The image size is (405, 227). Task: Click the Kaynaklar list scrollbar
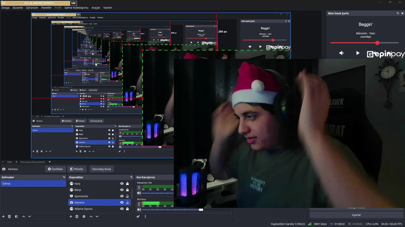point(132,192)
